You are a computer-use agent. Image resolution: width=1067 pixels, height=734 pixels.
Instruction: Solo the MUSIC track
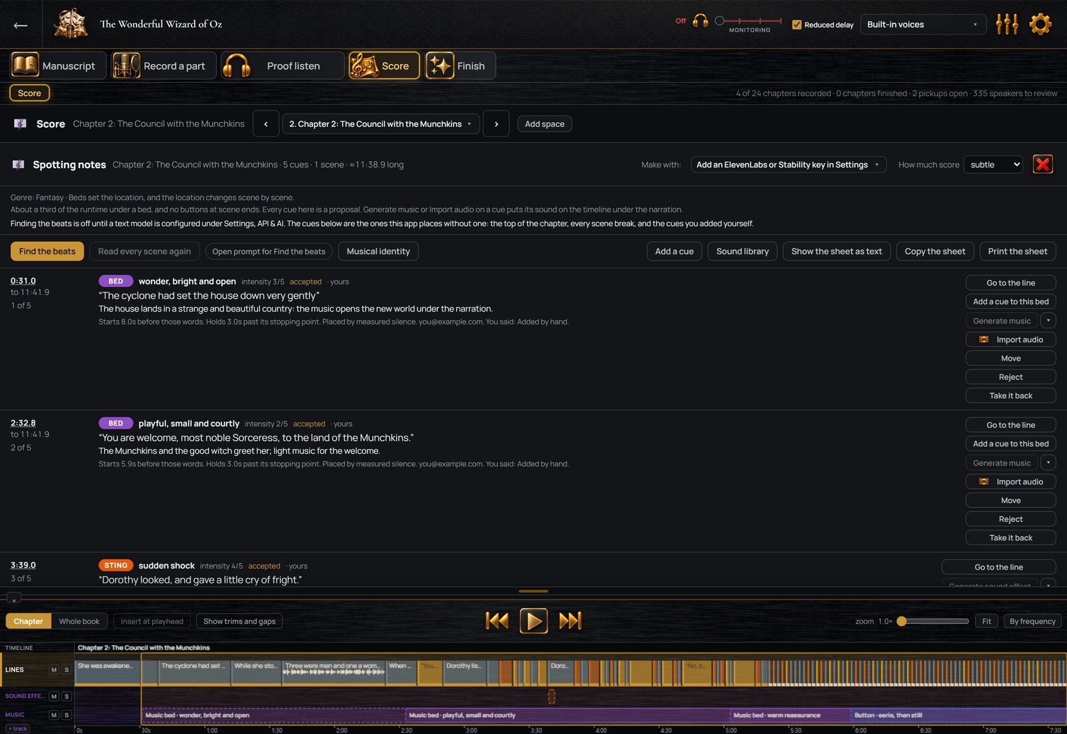[67, 715]
